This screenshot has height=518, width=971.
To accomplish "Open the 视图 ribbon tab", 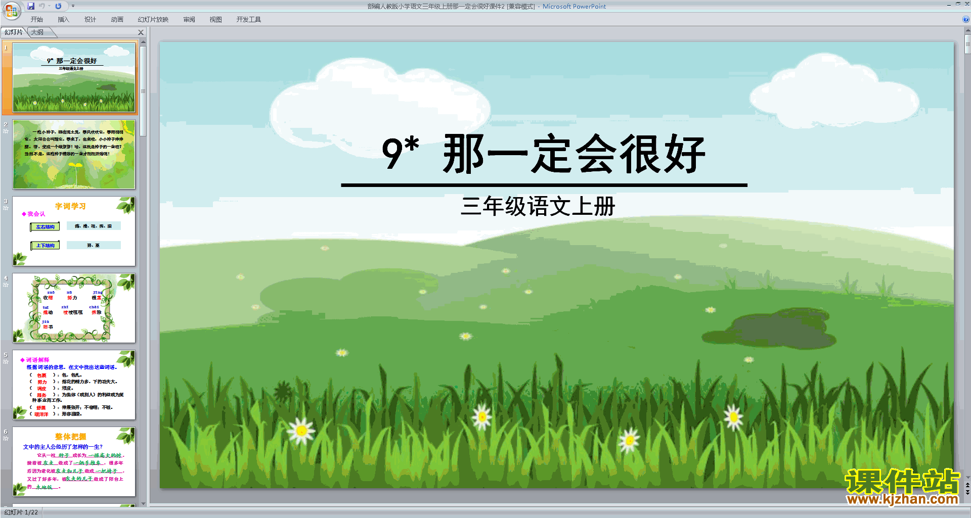I will pyautogui.click(x=216, y=20).
